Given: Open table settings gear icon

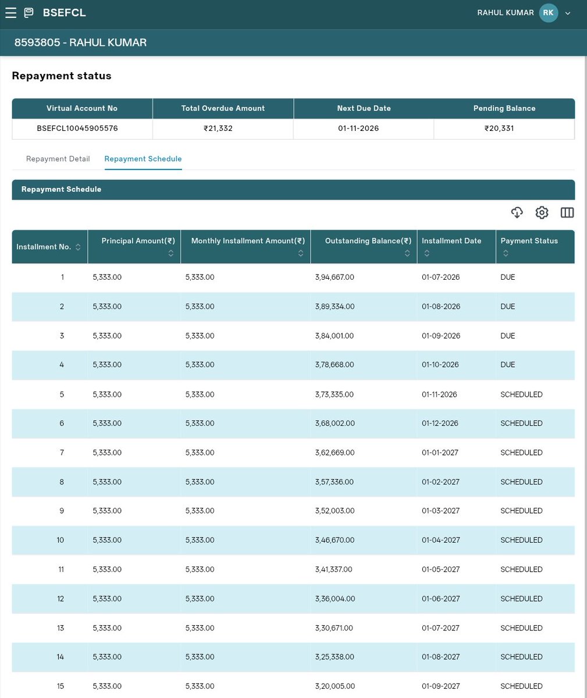Looking at the screenshot, I should pos(542,212).
